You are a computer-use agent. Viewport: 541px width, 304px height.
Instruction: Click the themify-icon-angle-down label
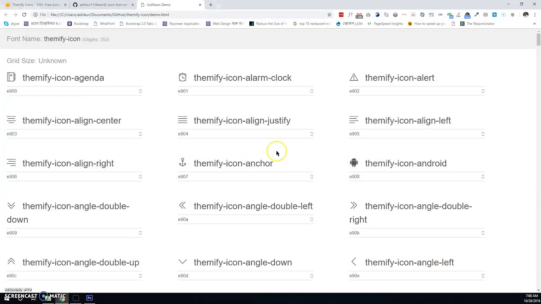click(x=243, y=263)
